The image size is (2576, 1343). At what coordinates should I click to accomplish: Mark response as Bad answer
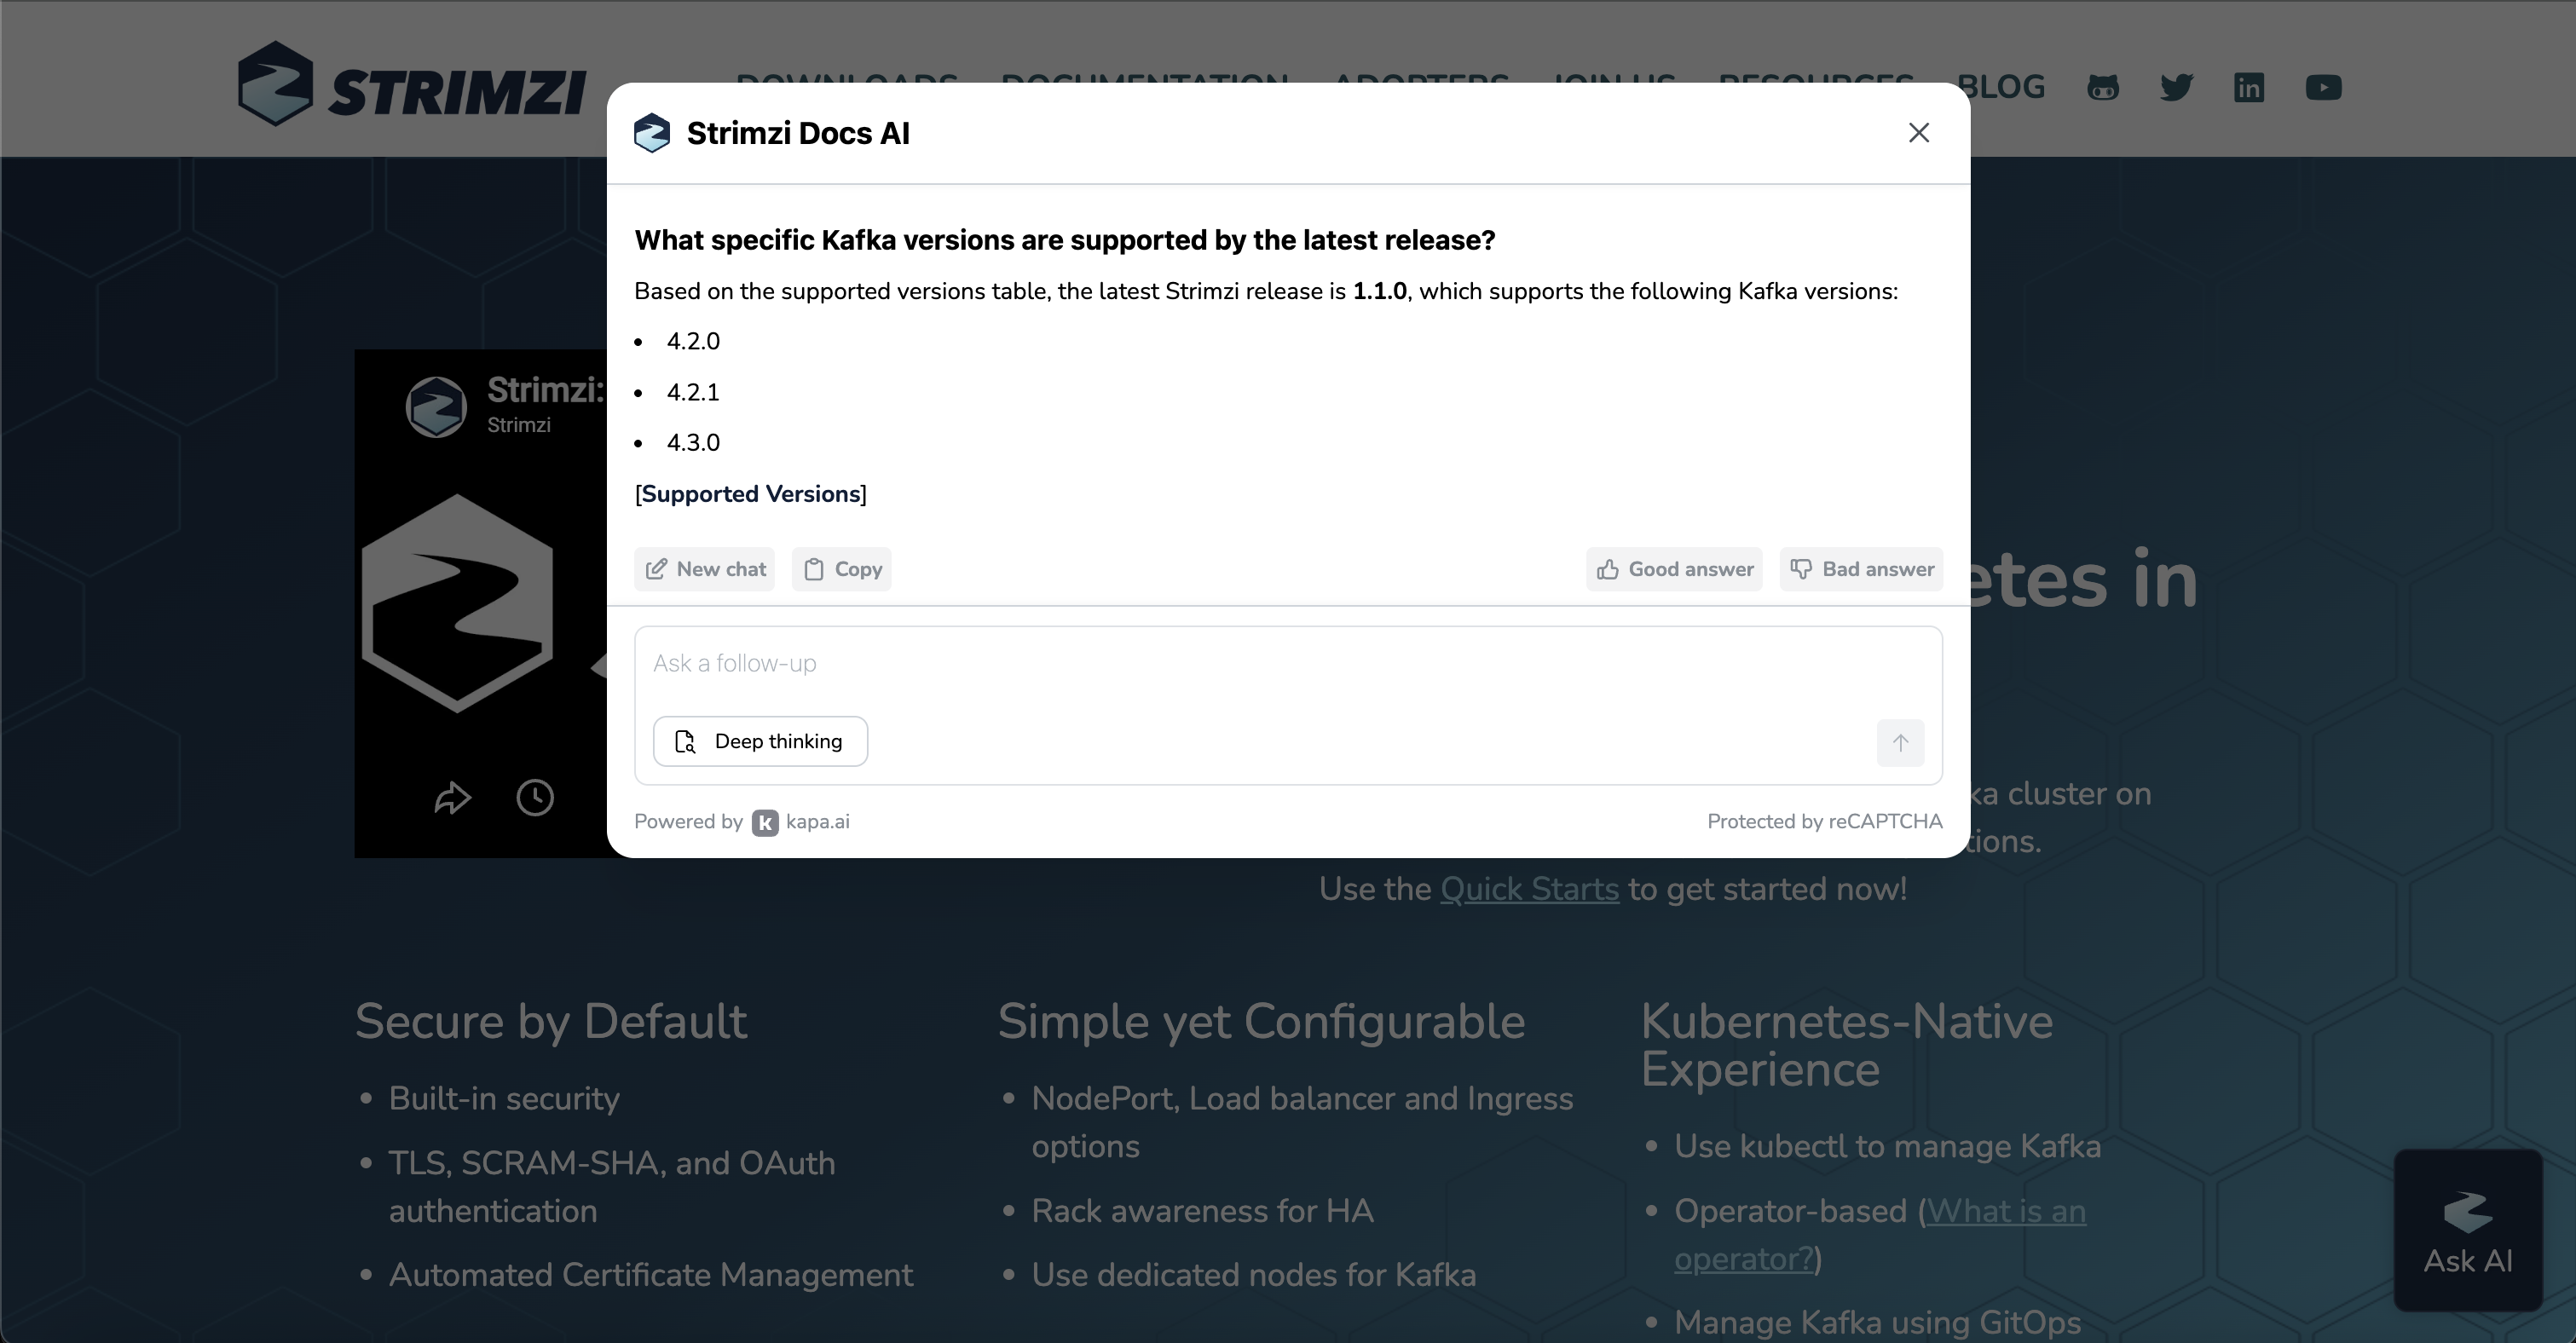point(1861,569)
